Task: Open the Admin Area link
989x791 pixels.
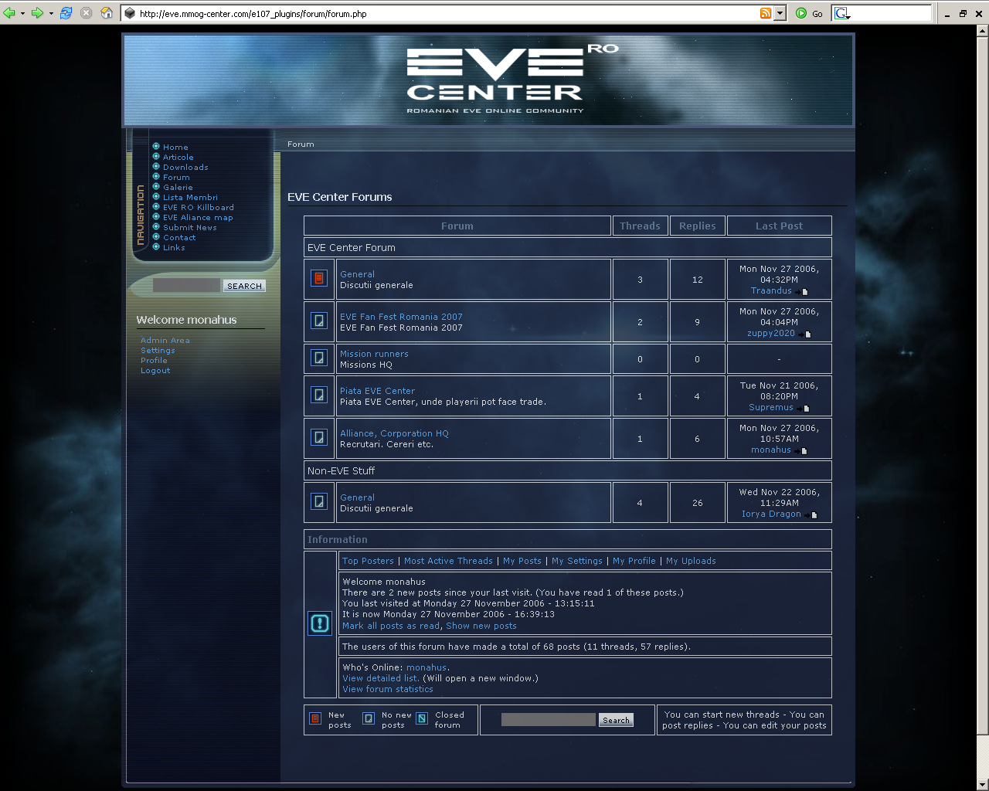Action: (165, 340)
